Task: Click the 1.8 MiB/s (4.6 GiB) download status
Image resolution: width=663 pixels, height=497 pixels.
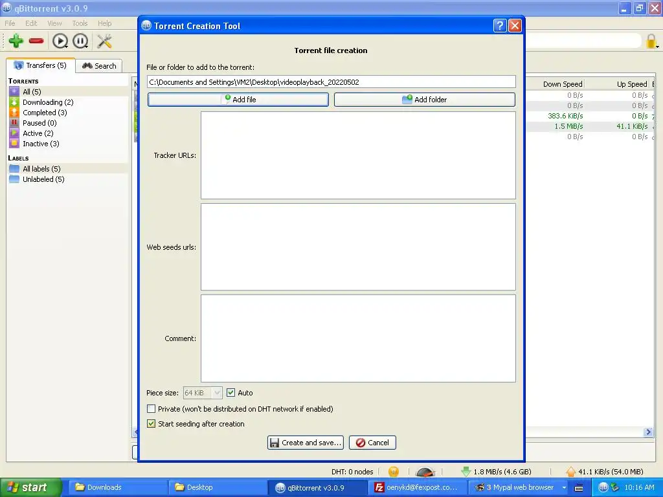Action: point(502,472)
